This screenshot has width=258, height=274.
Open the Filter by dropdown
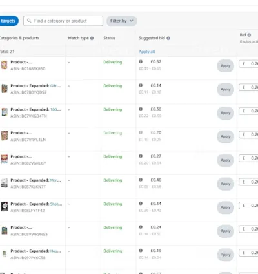(x=122, y=21)
